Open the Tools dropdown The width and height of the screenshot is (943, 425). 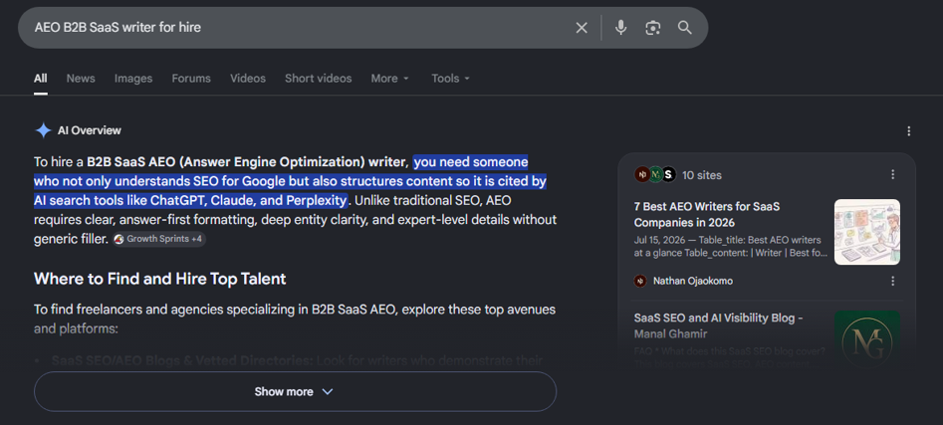tap(450, 79)
